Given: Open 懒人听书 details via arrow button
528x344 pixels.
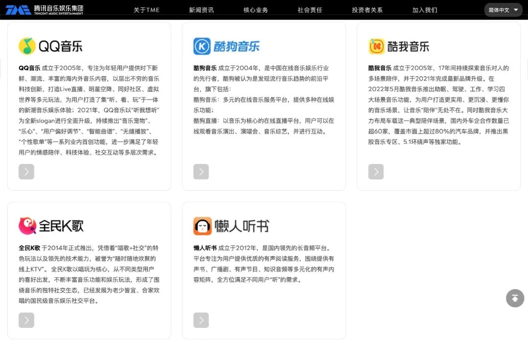Looking at the screenshot, I should pos(201,320).
